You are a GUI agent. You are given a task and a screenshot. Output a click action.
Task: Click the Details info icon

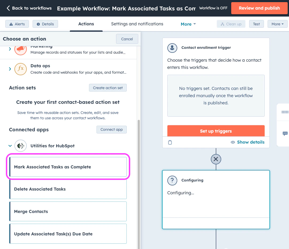(x=38, y=24)
